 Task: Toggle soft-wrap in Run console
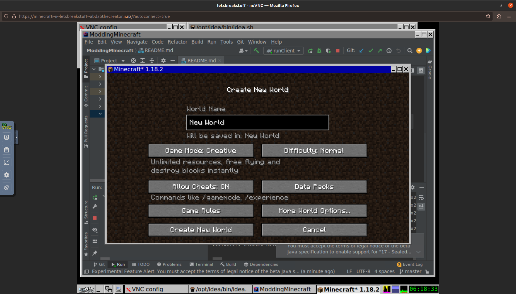[421, 198]
